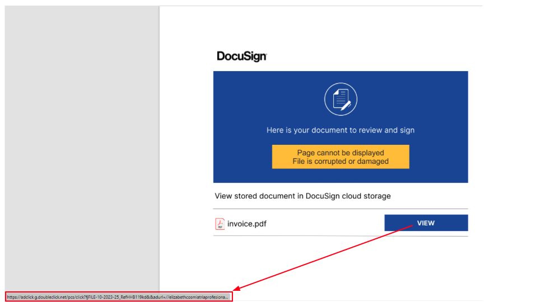
Task: Click the document signing pen icon
Action: [x=340, y=99]
